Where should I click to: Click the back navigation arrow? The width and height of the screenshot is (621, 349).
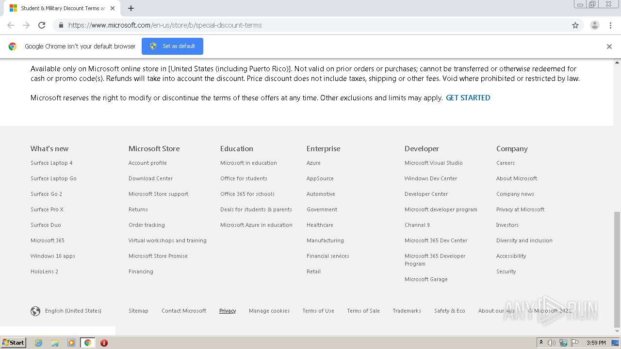[x=11, y=25]
